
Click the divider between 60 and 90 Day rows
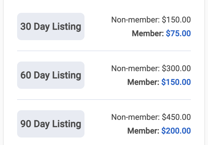(x=104, y=100)
